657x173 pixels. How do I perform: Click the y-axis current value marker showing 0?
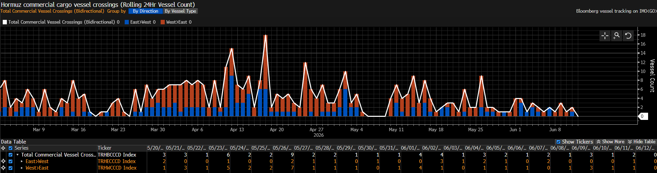(642, 116)
